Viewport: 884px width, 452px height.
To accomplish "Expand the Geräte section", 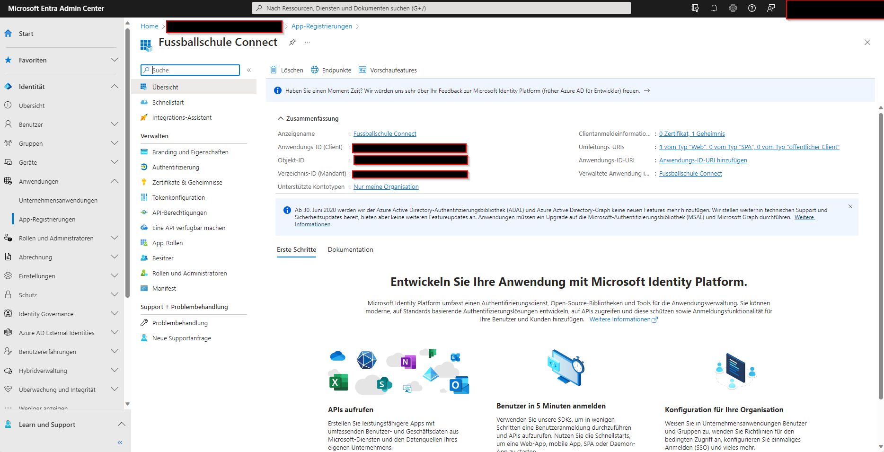I will click(114, 162).
